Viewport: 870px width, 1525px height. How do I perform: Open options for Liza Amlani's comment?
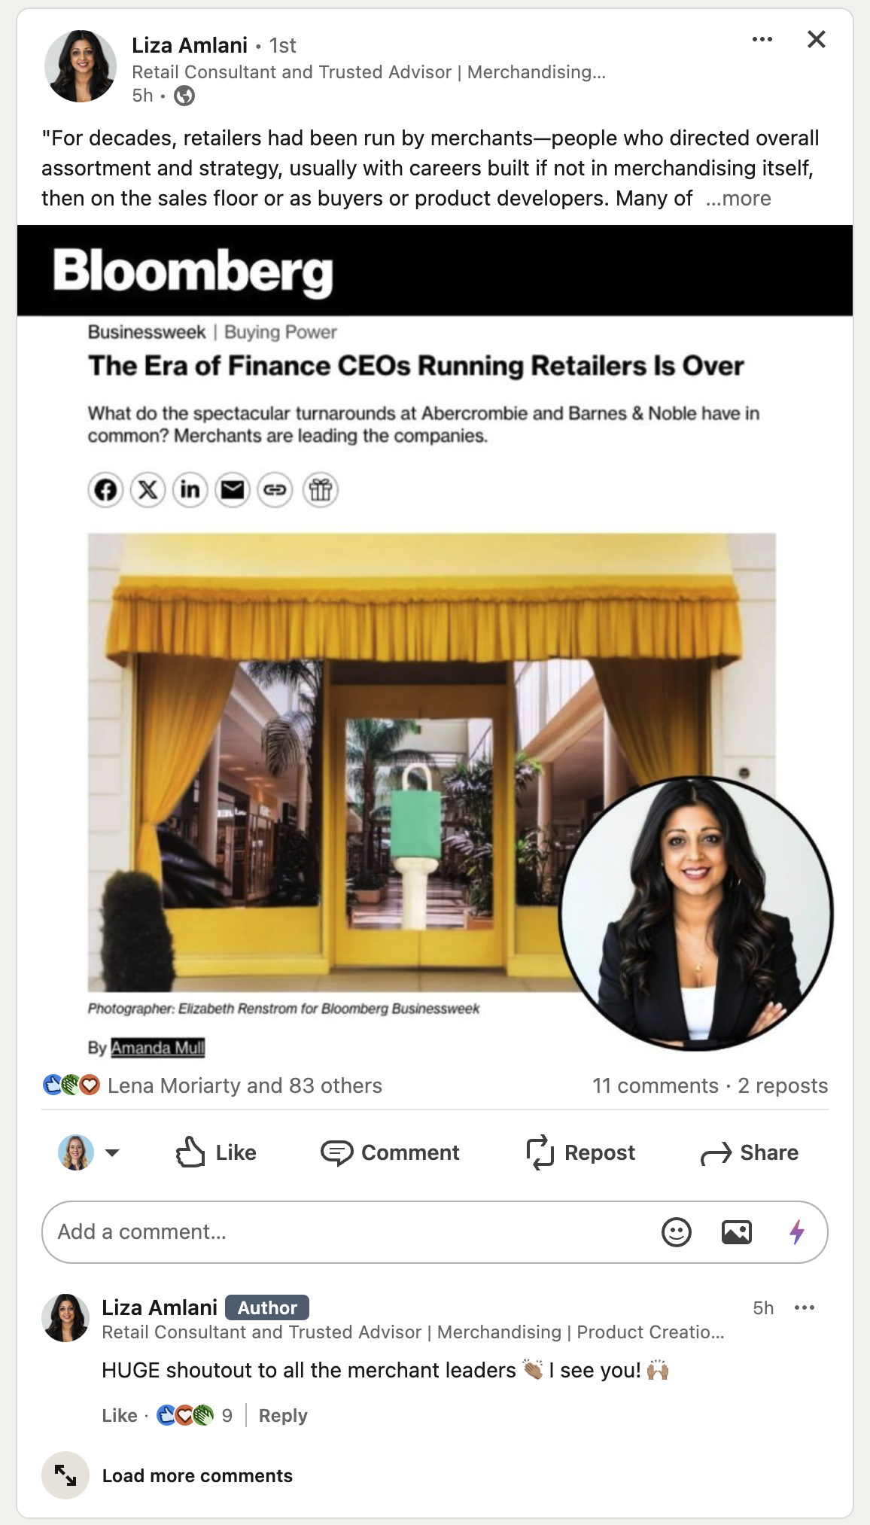click(805, 1307)
